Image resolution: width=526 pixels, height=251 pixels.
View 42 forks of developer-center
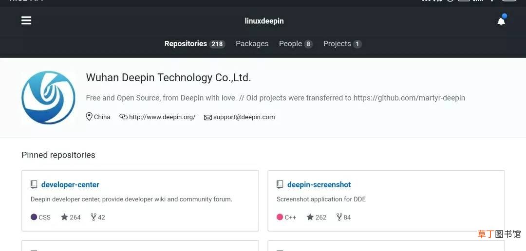pos(98,217)
